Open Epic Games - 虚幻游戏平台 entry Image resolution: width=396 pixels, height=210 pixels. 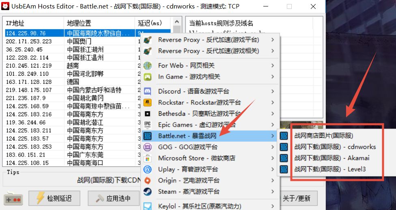pyautogui.click(x=210, y=125)
